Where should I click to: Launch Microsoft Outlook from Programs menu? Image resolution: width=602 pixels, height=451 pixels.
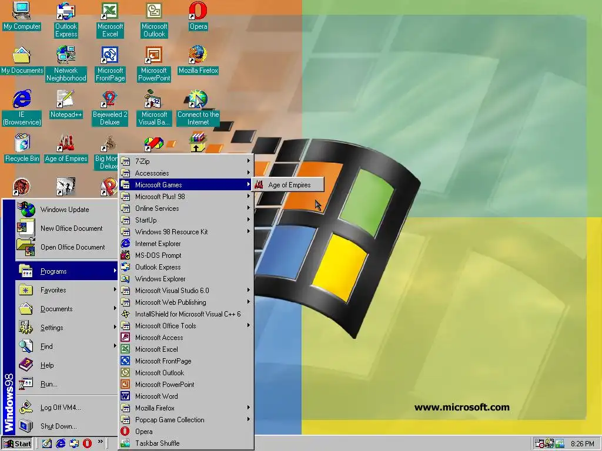point(186,373)
